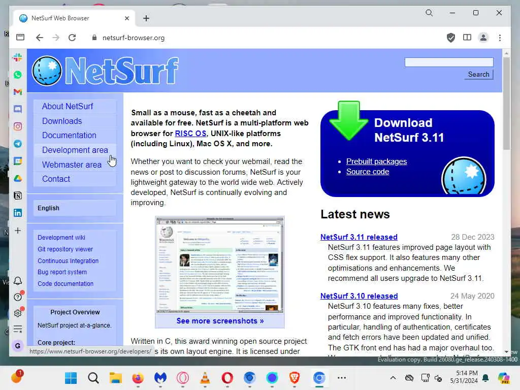Screen dimensions: 520x390
Task: Open Webmaster area menu item
Action: (72, 165)
